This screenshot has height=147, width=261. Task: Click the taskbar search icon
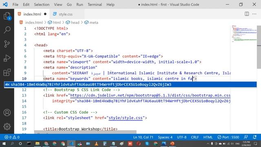pos(12,143)
